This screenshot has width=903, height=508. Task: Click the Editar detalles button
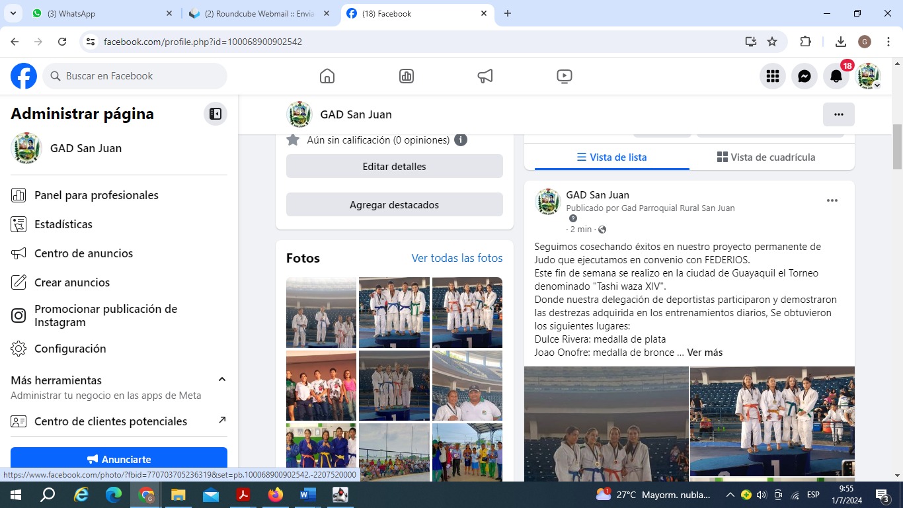394,167
